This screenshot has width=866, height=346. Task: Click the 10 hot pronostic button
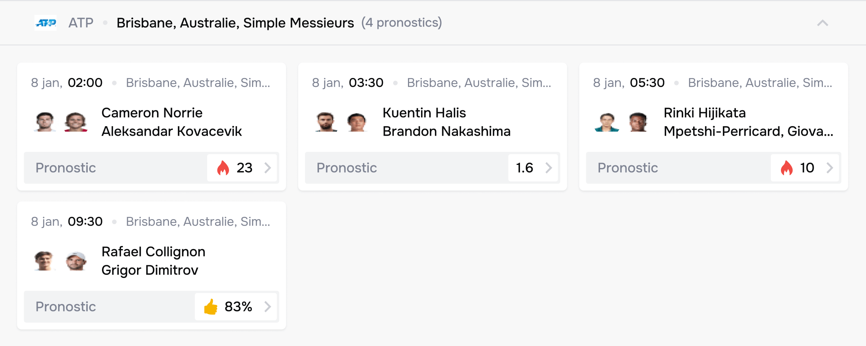[805, 168]
